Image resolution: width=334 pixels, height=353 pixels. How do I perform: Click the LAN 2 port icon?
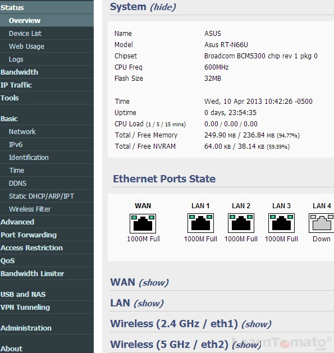[241, 223]
